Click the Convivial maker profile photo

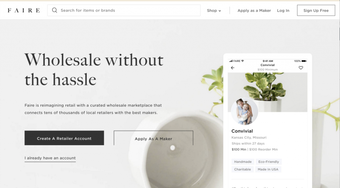(244, 111)
